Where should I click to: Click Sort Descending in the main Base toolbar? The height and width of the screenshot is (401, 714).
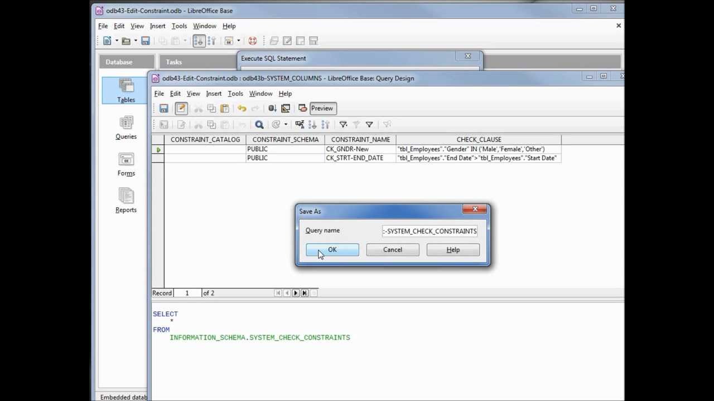[212, 41]
